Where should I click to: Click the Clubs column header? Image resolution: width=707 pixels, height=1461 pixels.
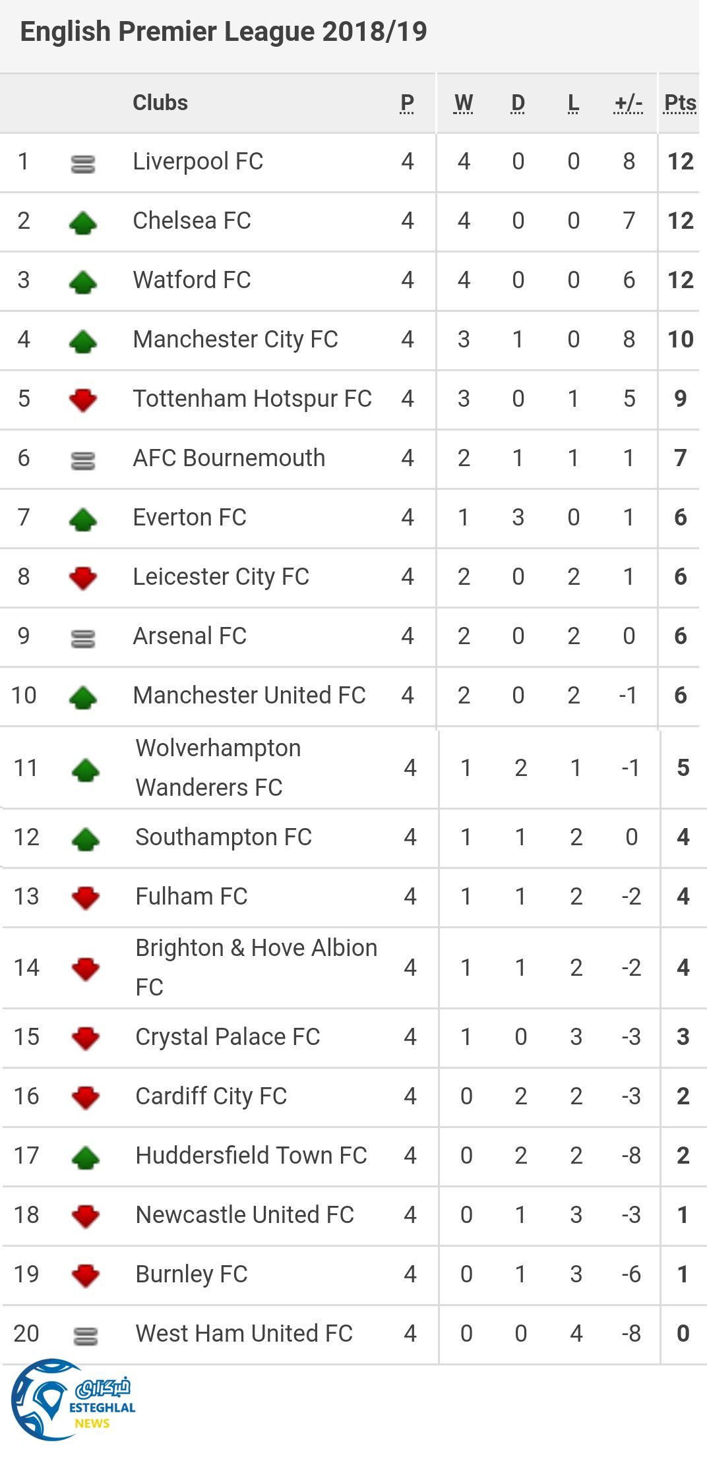pyautogui.click(x=160, y=103)
